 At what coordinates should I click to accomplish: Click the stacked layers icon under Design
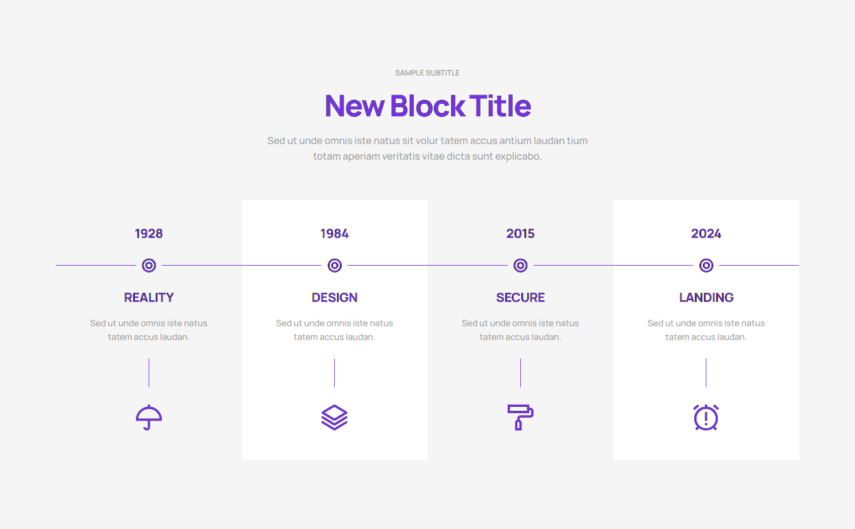pos(335,417)
